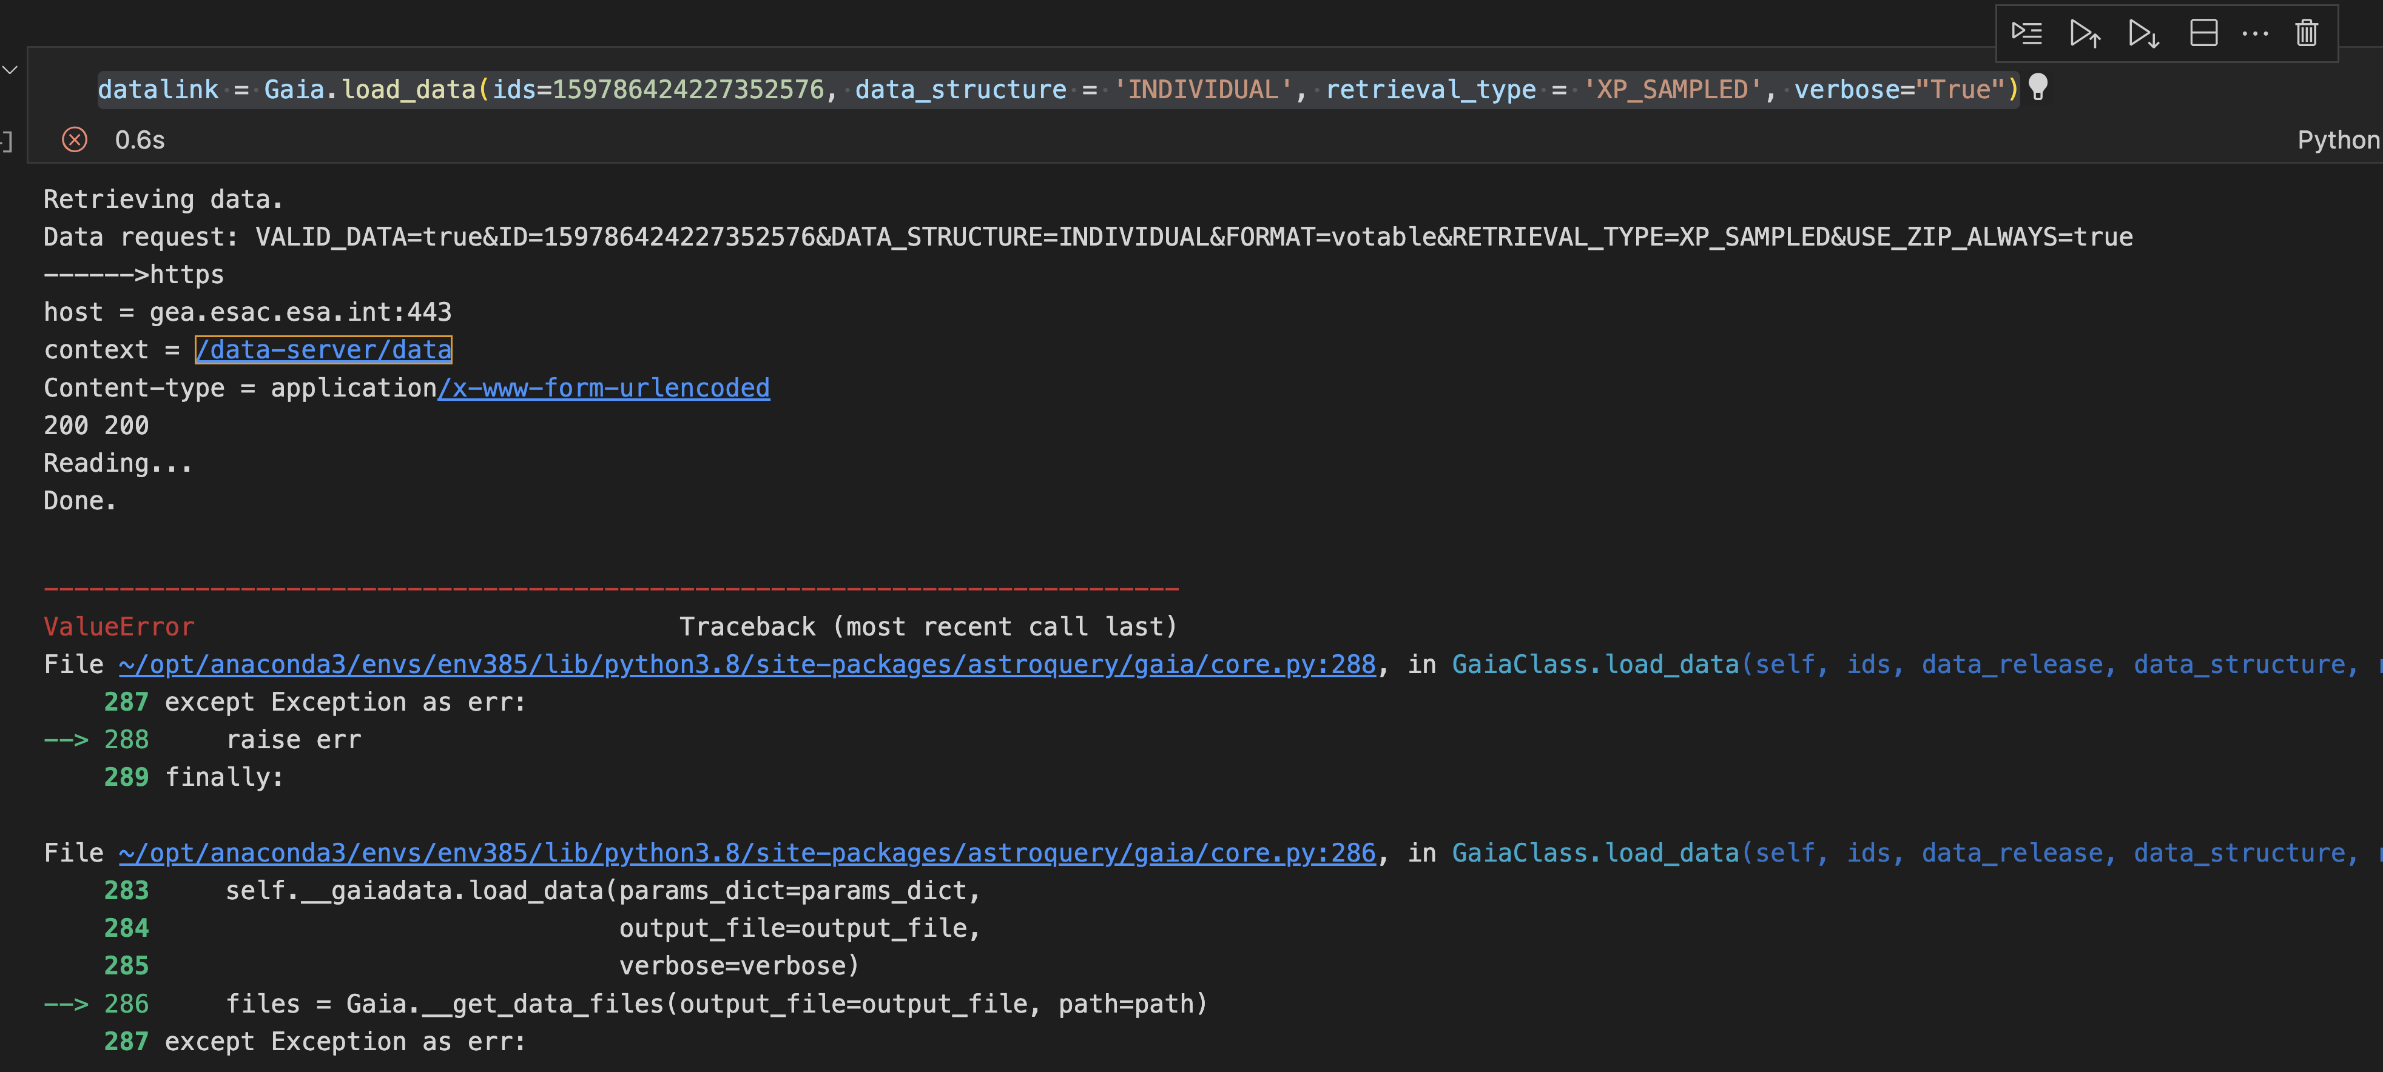The image size is (2383, 1072).
Task: Click the 0.6s execution time label
Action: pyautogui.click(x=140, y=139)
